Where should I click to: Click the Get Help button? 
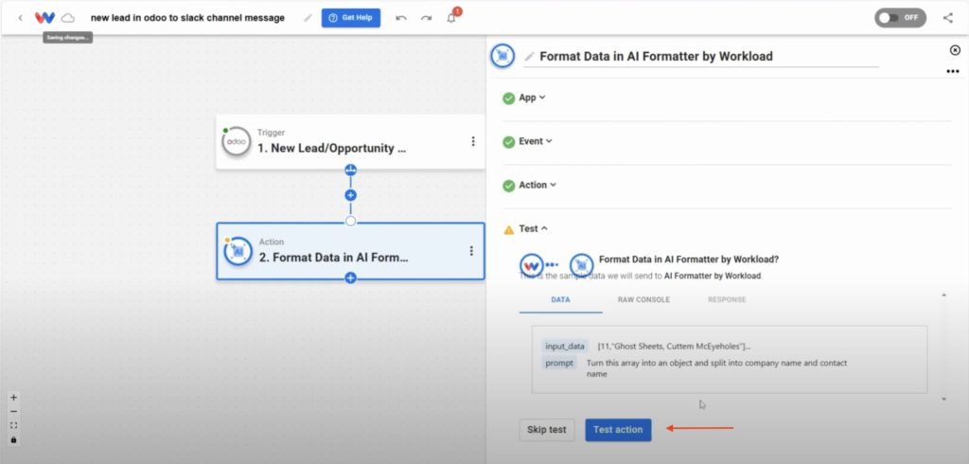[x=351, y=18]
